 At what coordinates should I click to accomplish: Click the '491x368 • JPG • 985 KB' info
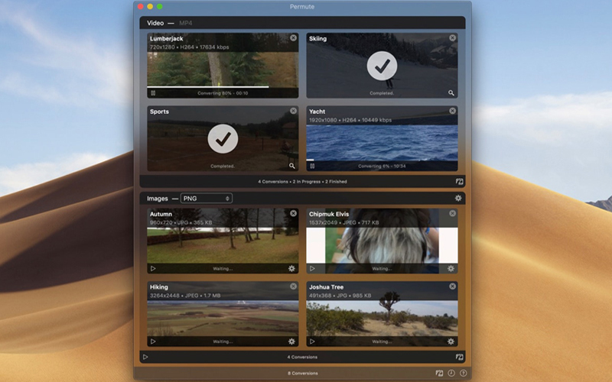340,296
